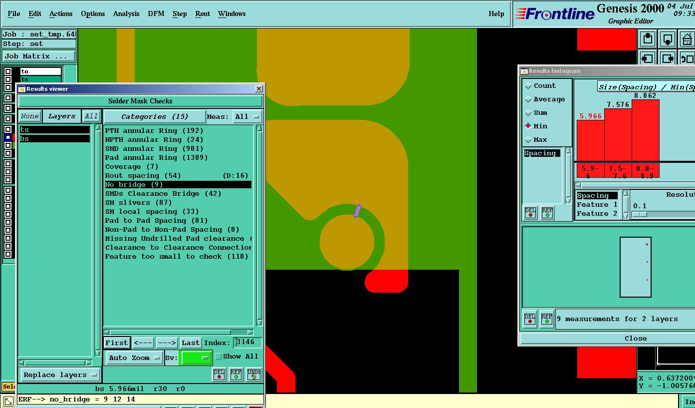Open the Windows menu
The image size is (695, 408).
point(232,13)
